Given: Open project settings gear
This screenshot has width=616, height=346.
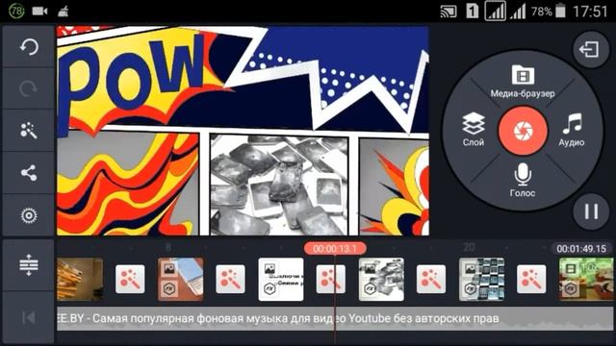Looking at the screenshot, I should coord(29,215).
